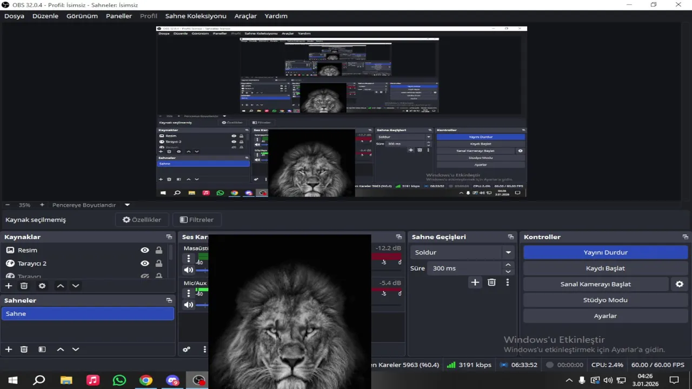Select the Resim source row

[x=84, y=250]
